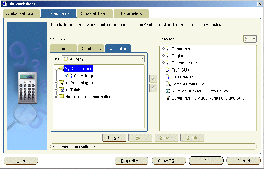Click the My Percentages folder icon
264x169 pixels.
coord(62,83)
